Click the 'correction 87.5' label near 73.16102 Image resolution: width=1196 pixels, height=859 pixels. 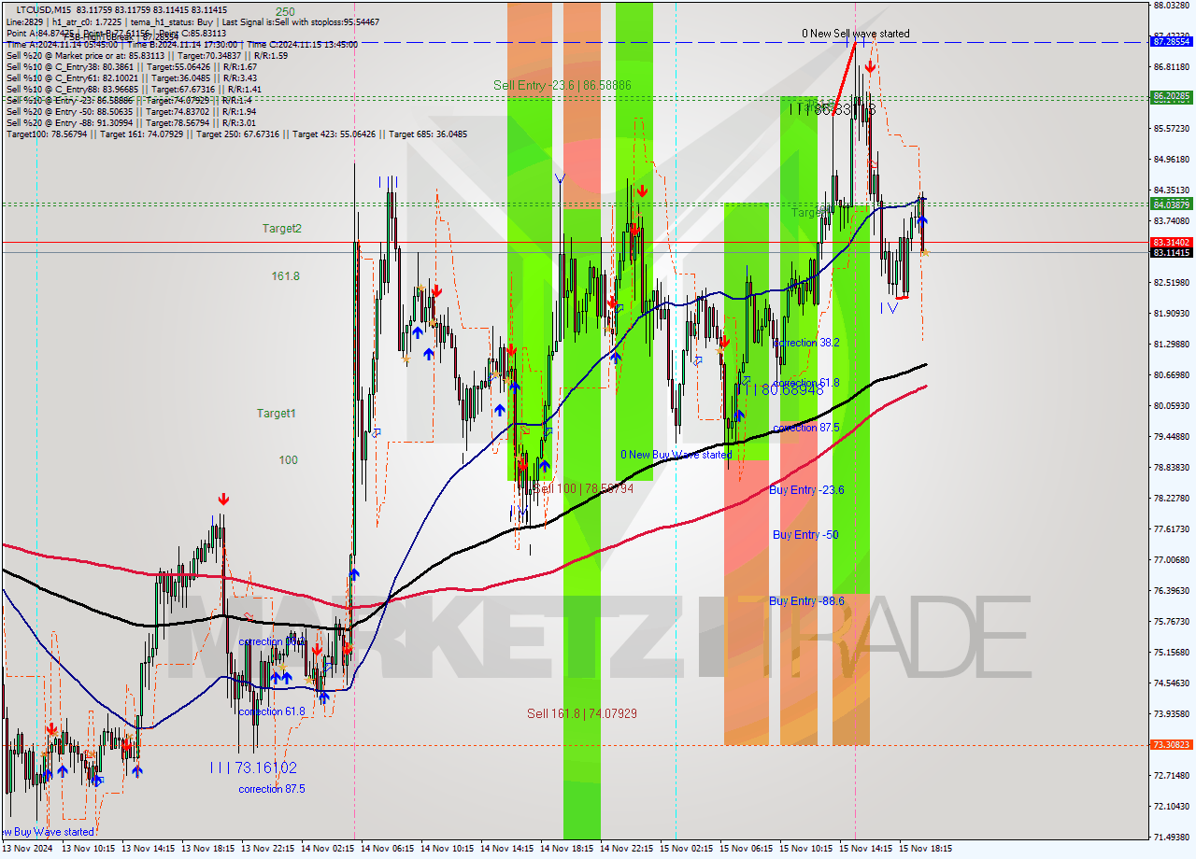[271, 789]
